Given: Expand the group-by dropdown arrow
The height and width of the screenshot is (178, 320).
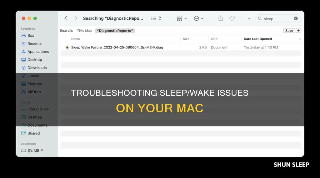Looking at the screenshot, I should (186, 18).
